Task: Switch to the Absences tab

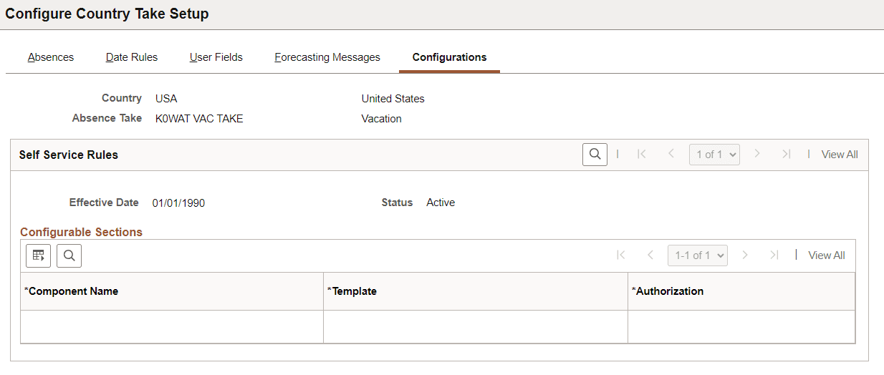Action: (51, 57)
